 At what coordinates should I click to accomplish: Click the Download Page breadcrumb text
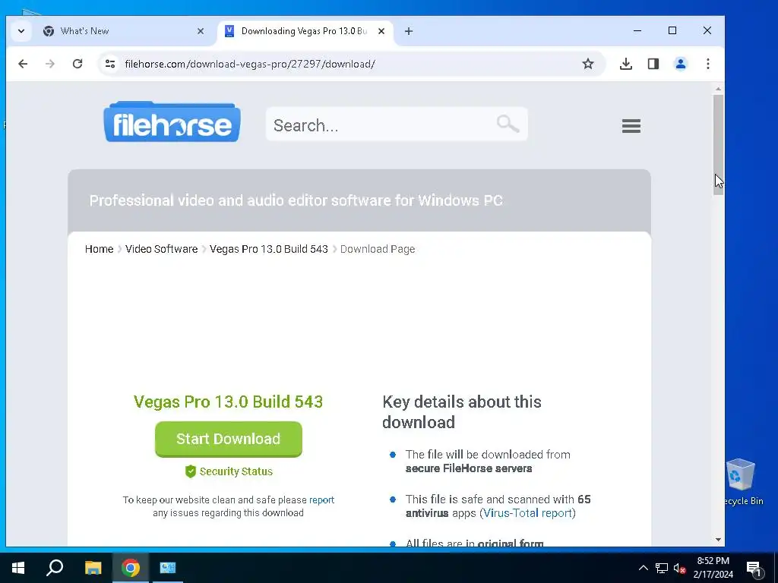click(x=378, y=249)
